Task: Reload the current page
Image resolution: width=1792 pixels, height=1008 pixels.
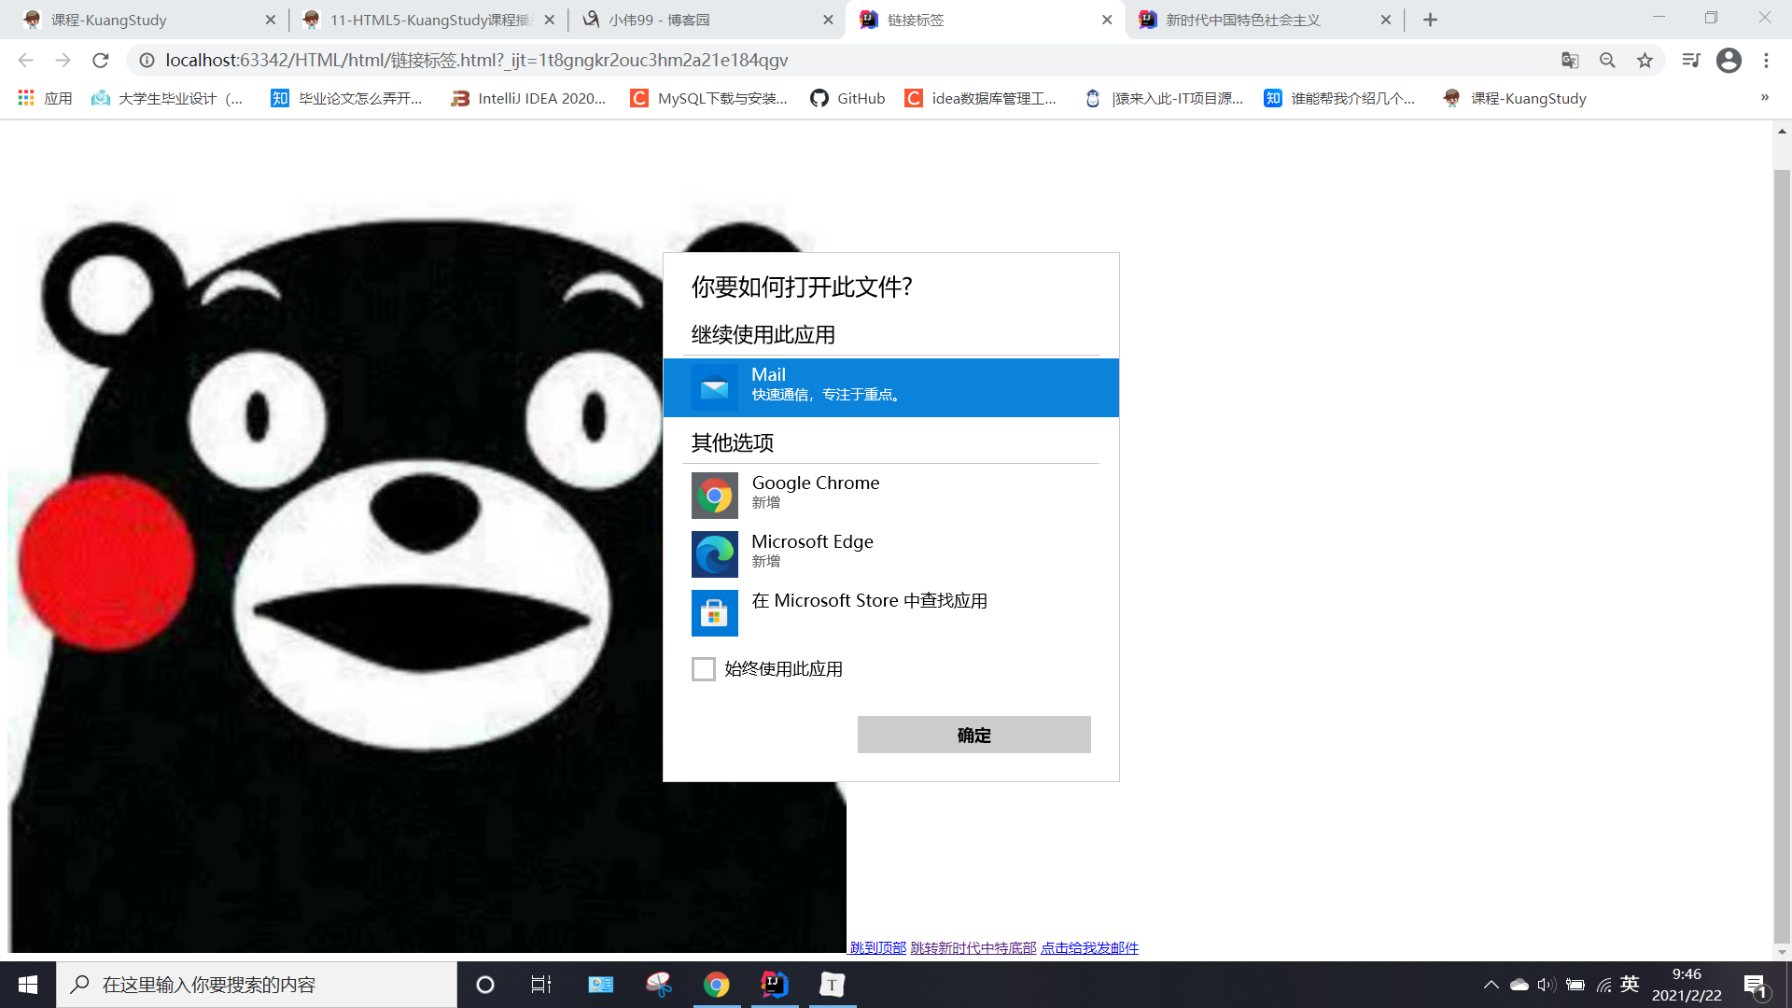Action: click(101, 61)
